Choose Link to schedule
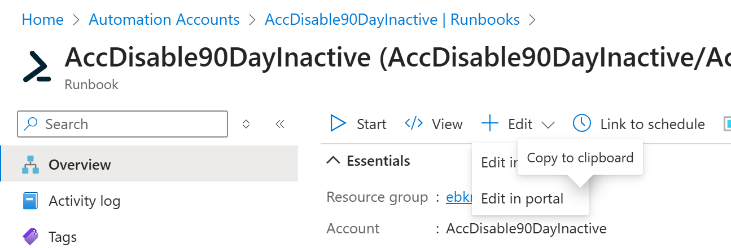This screenshot has width=731, height=248. [x=638, y=124]
